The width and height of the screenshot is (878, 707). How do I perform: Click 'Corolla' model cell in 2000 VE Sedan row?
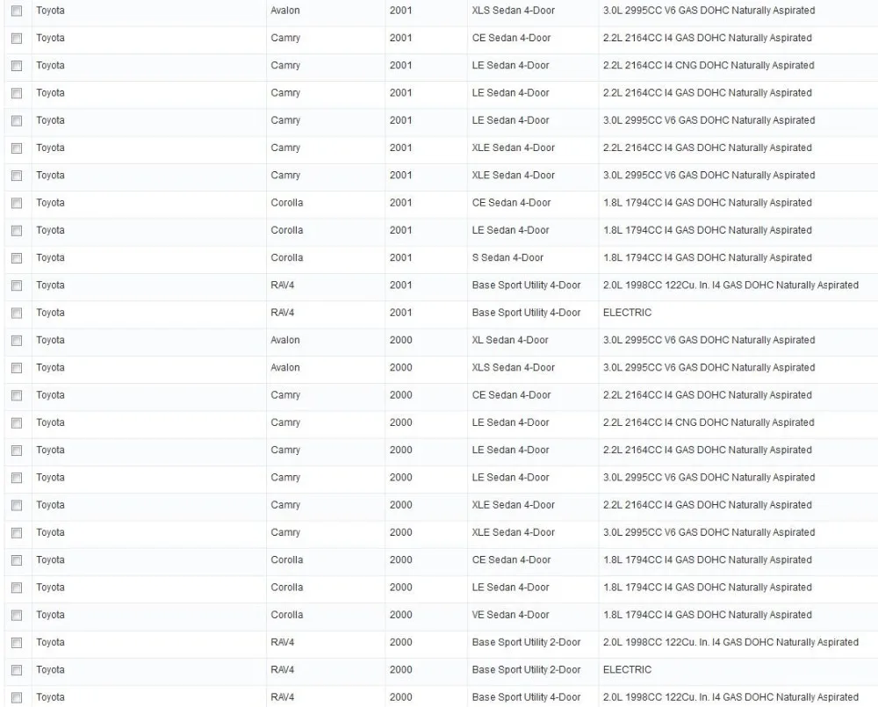[287, 615]
